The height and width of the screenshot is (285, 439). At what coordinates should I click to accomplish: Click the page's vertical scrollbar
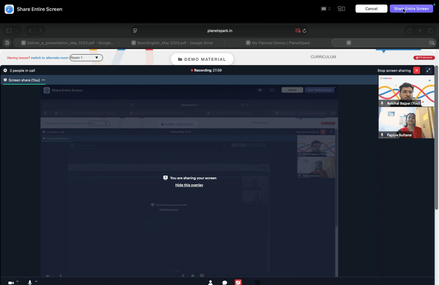click(436, 137)
